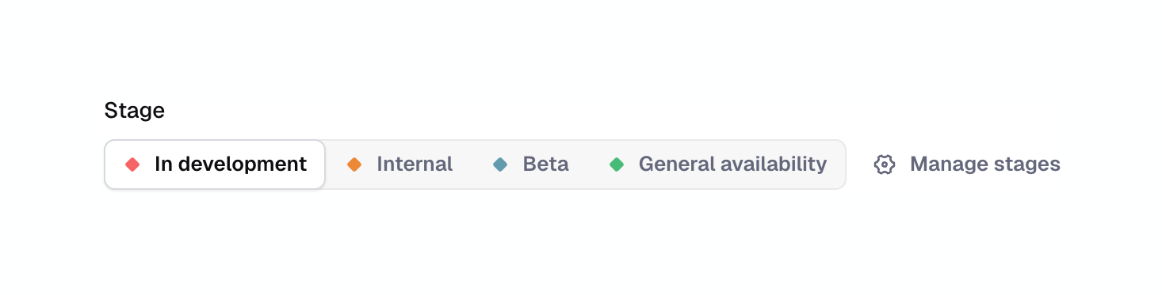1162x295 pixels.
Task: Set stage to General availability
Action: (x=717, y=165)
